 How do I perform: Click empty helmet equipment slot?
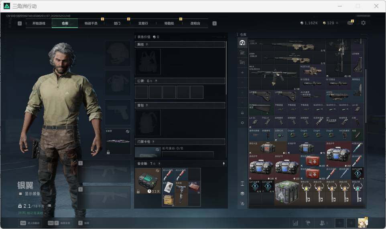click(x=118, y=53)
